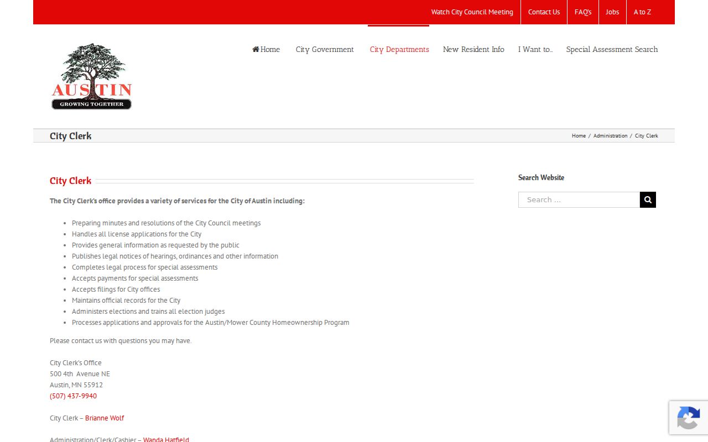Open the reCAPTCHA badge
708x442 pixels.
pos(689,417)
